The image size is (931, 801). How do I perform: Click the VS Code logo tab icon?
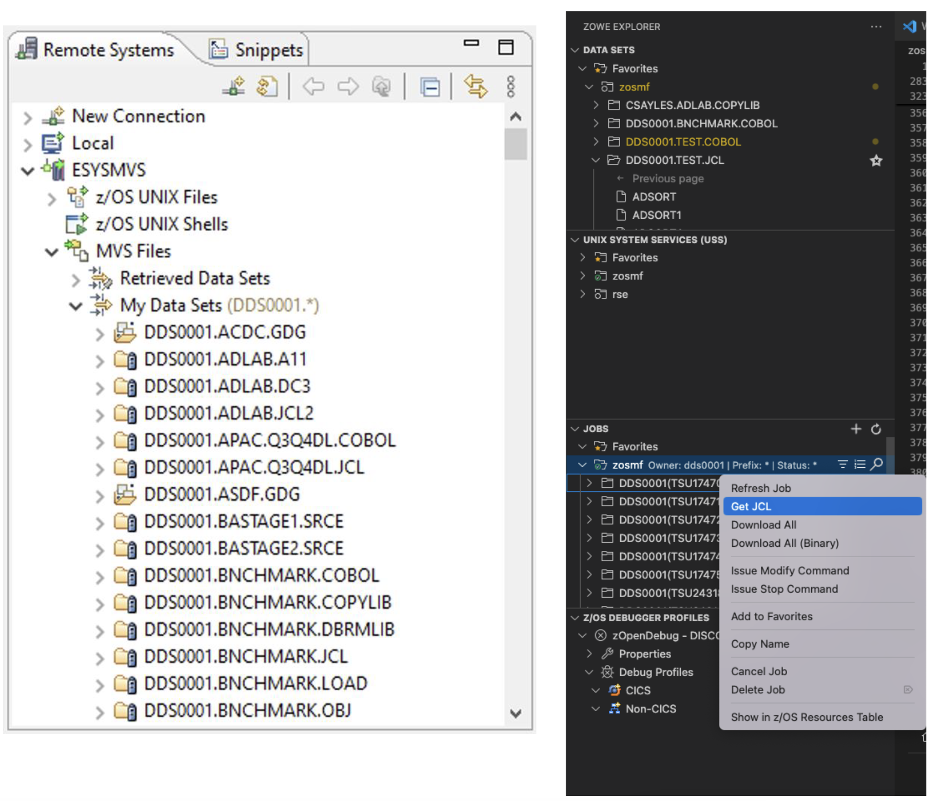pyautogui.click(x=909, y=26)
